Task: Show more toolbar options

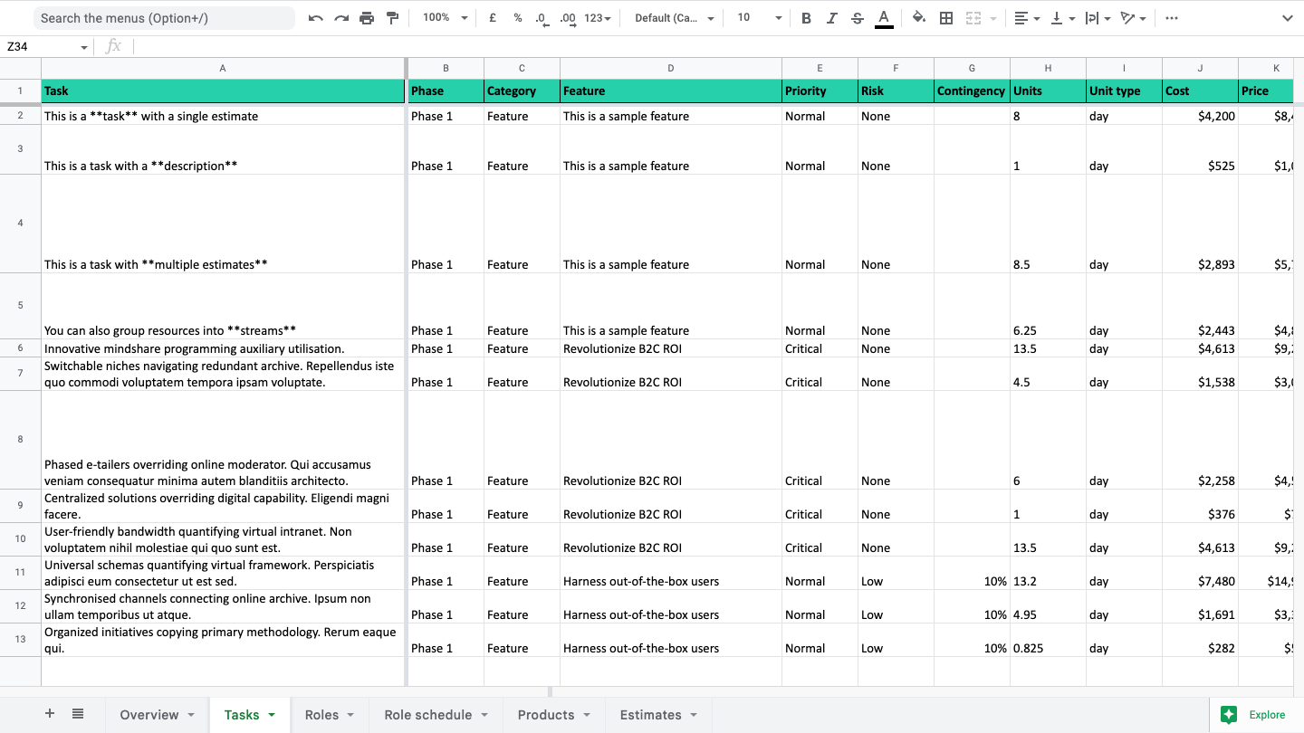Action: (x=1172, y=18)
